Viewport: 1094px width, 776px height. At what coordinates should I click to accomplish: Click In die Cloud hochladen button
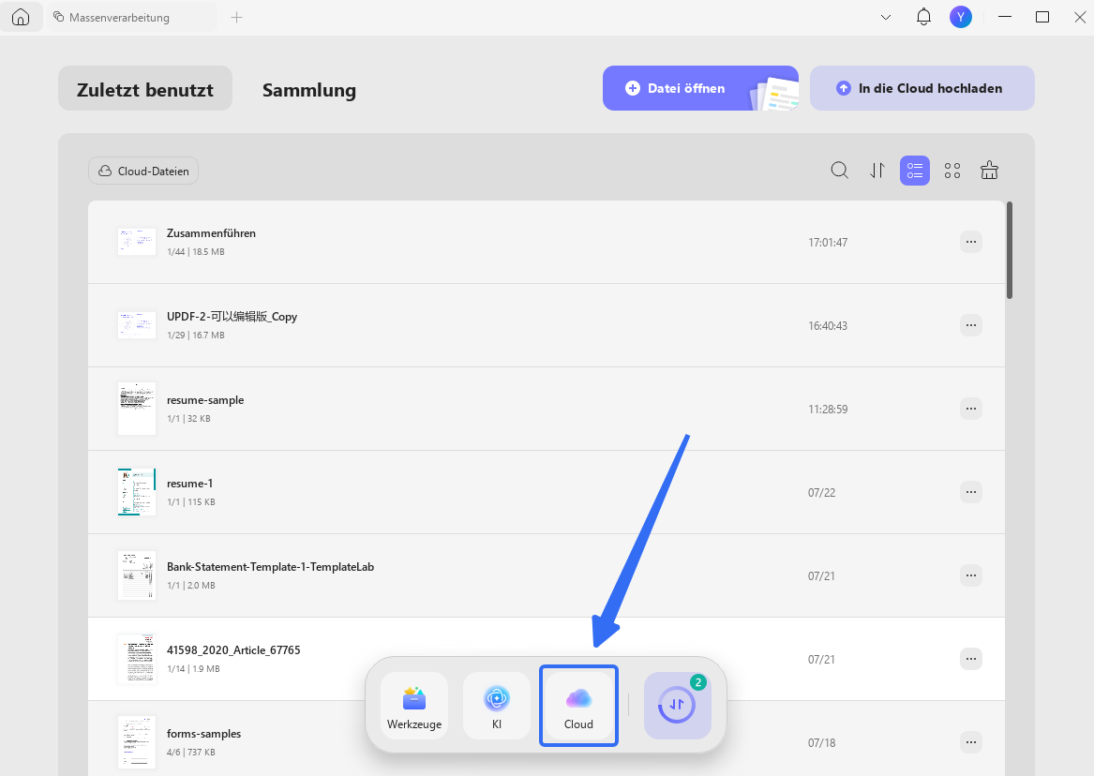pyautogui.click(x=922, y=88)
